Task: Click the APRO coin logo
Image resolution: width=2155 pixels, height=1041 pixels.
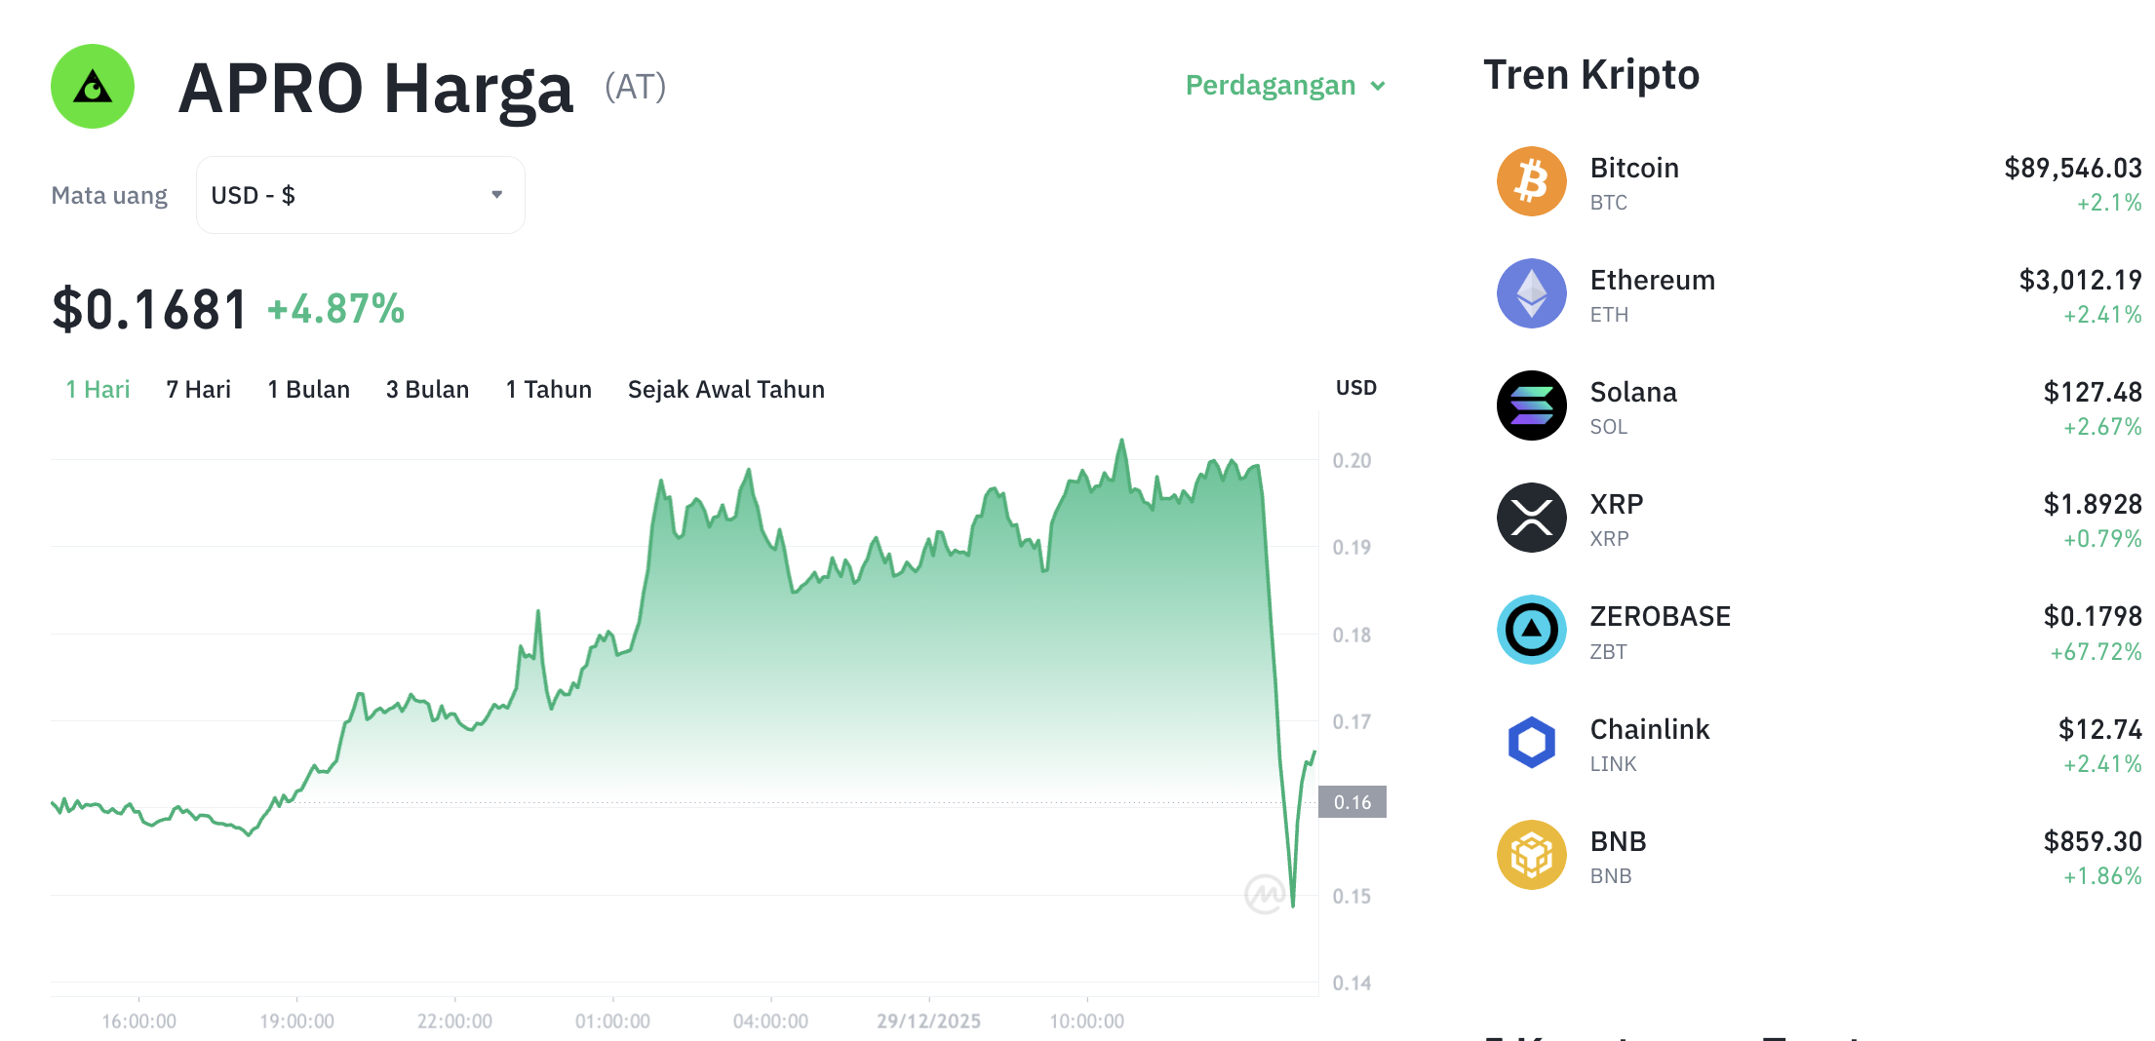Action: point(92,86)
